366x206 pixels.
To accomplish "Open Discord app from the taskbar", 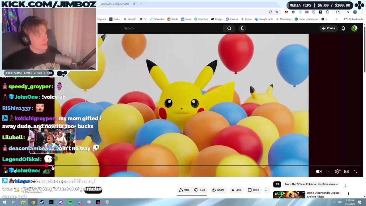I will click(x=61, y=202).
